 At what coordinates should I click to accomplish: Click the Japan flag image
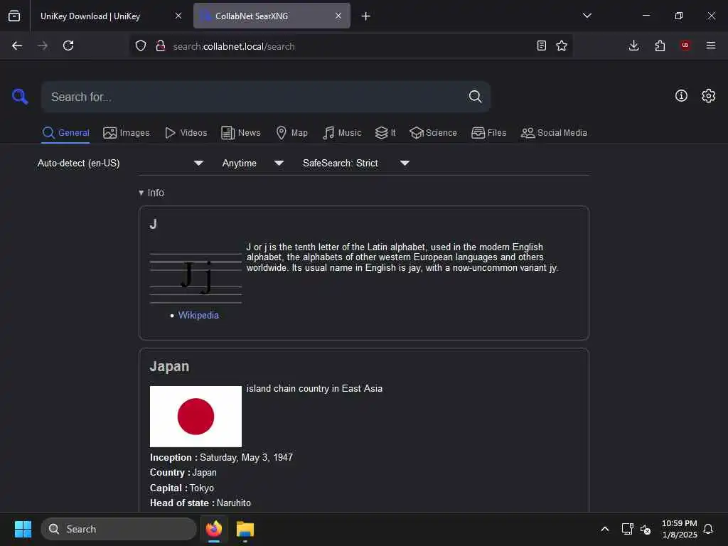(196, 417)
